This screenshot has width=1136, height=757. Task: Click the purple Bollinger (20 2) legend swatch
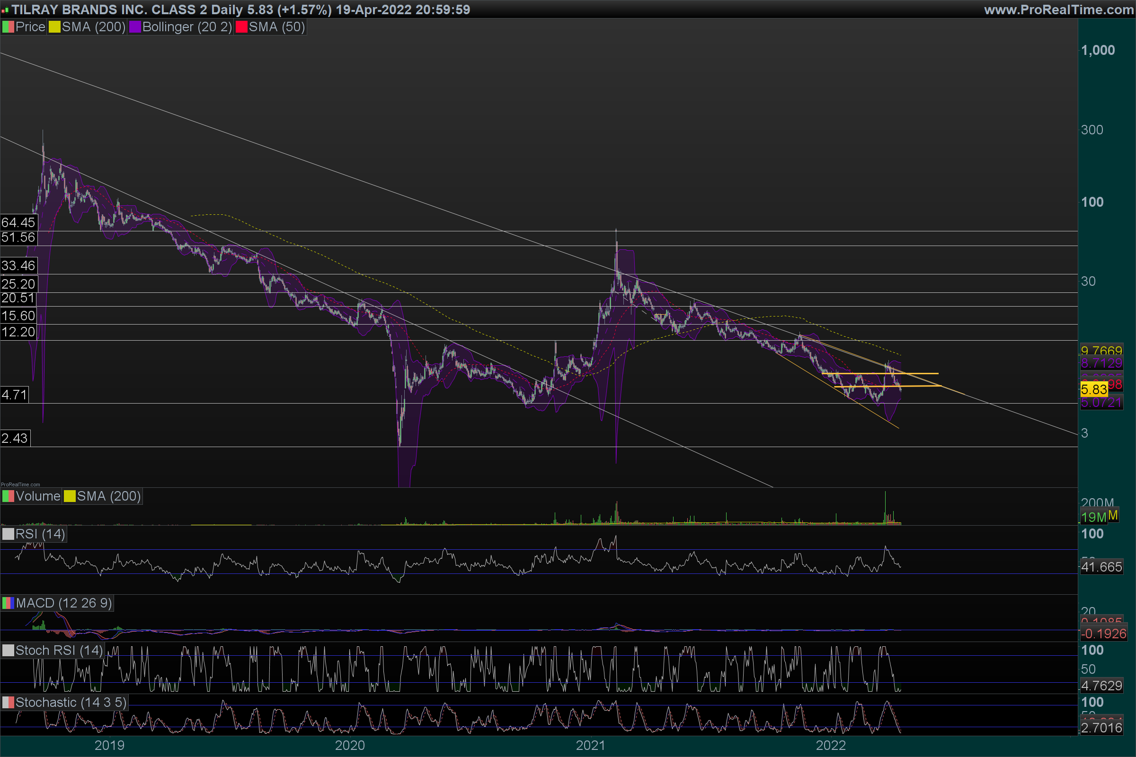[135, 27]
